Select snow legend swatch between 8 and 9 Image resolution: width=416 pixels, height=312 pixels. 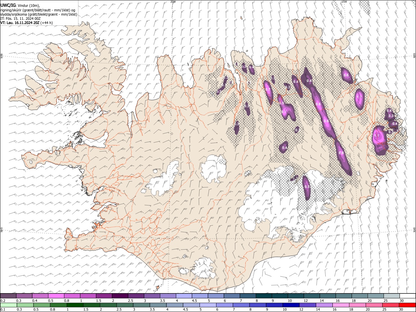[x=264, y=296]
